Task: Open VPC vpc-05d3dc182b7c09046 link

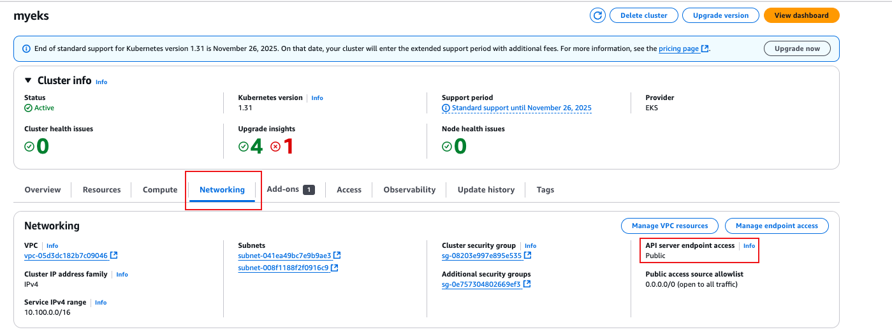Action: [66, 256]
